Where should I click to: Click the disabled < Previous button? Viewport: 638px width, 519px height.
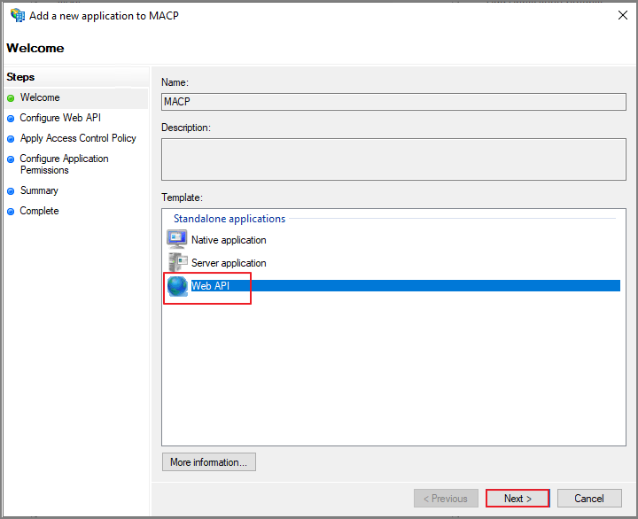(446, 499)
